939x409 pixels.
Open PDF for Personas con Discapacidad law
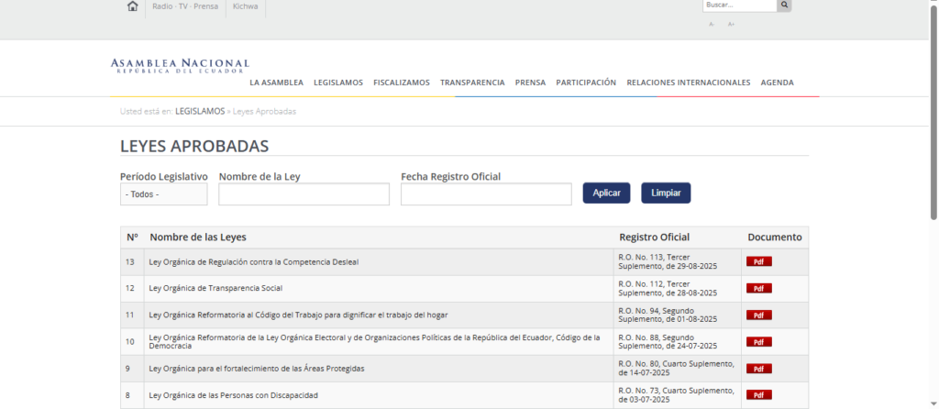(758, 395)
